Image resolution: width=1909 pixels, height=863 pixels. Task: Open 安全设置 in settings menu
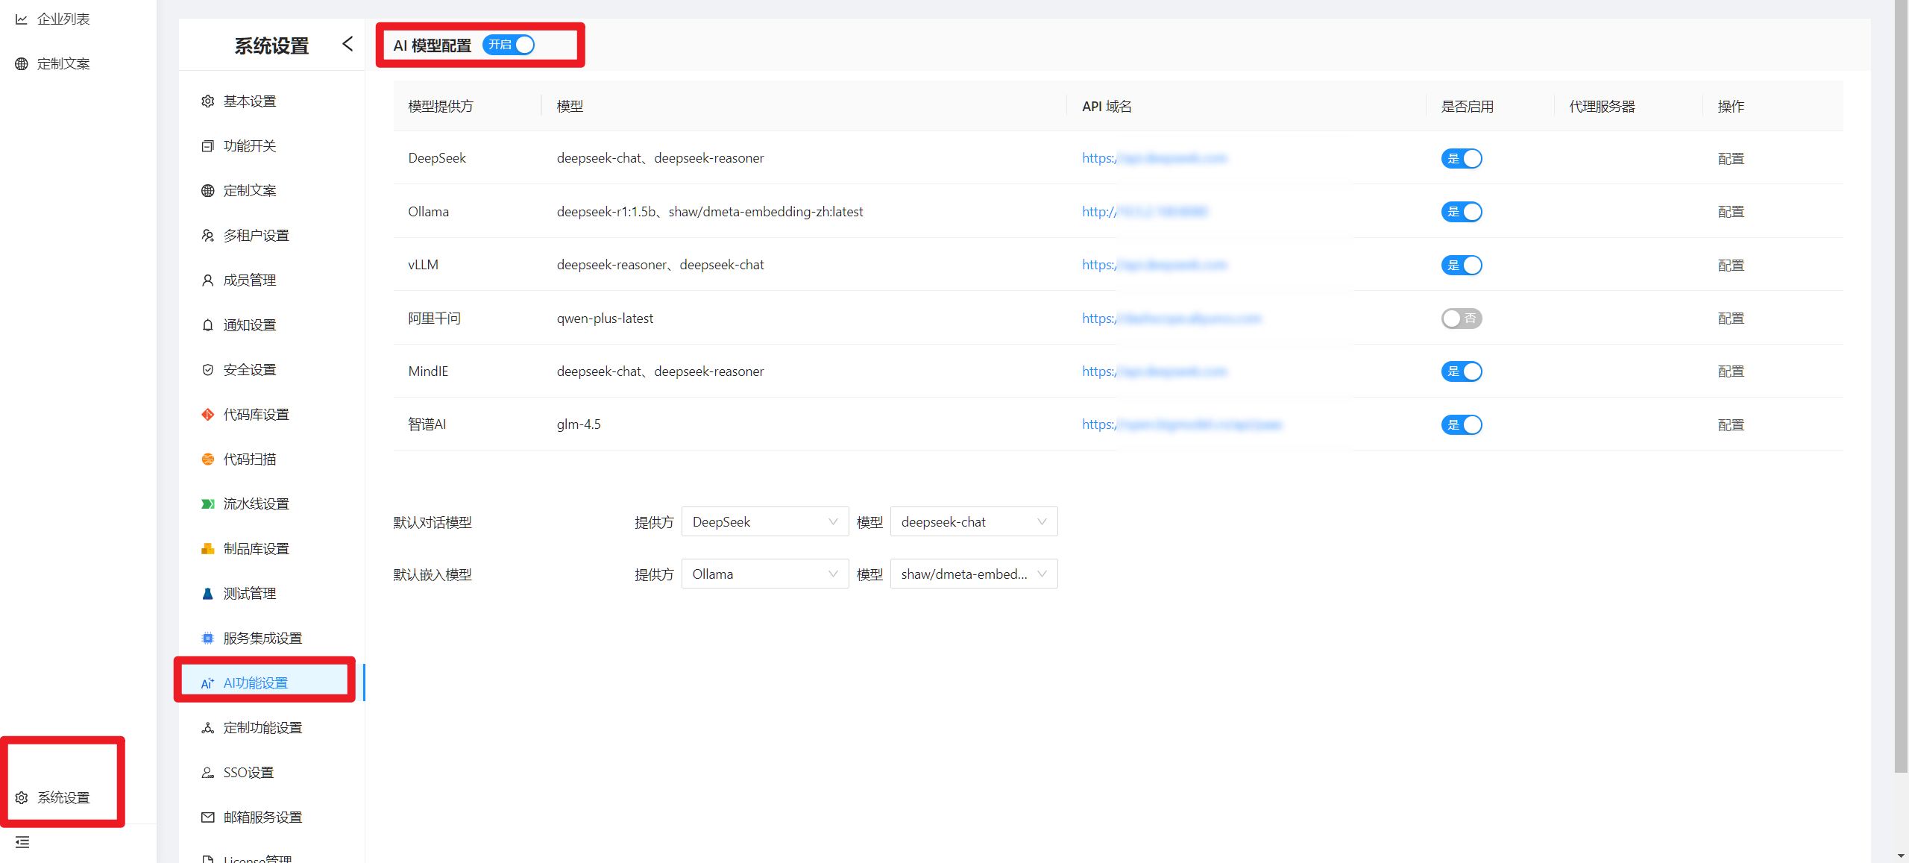tap(250, 370)
